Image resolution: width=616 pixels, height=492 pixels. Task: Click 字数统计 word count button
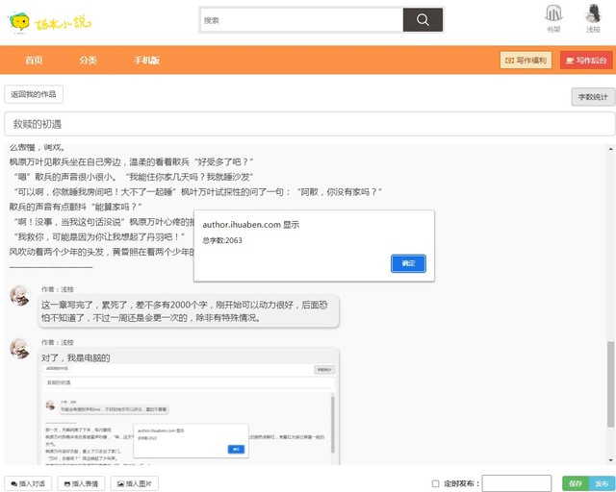tap(592, 97)
